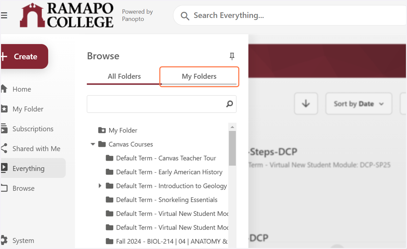Image resolution: width=407 pixels, height=249 pixels.
Task: Click the Shared with Me share icon
Action: coord(4,149)
